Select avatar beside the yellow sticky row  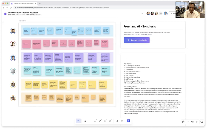[13, 85]
